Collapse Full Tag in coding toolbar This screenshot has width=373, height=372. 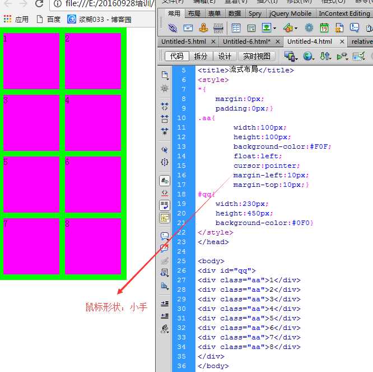click(165, 106)
